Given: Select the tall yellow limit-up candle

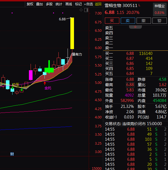Looking at the screenshot, I should point(72,33).
